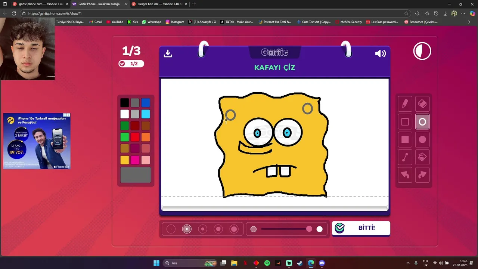This screenshot has width=478, height=269.
Task: Redo the drawing stroke
Action: [422, 175]
